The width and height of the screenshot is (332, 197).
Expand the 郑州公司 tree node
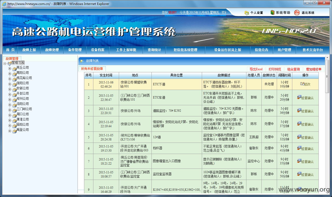(10, 100)
